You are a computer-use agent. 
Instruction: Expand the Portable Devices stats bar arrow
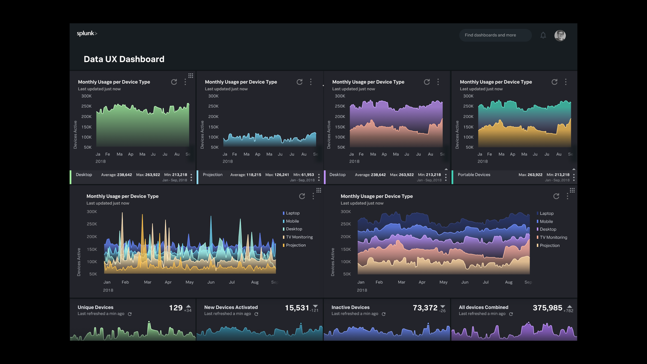coord(574,169)
